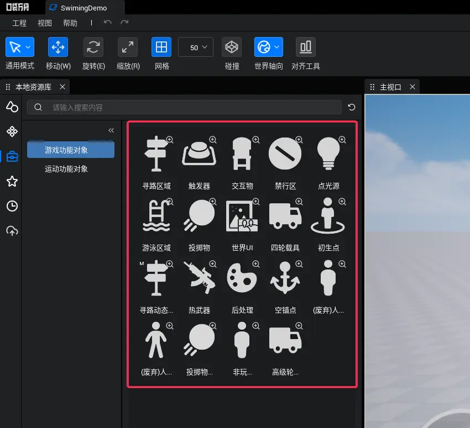
Task: Preview 热武器 with its magnifier icon
Action: click(213, 263)
